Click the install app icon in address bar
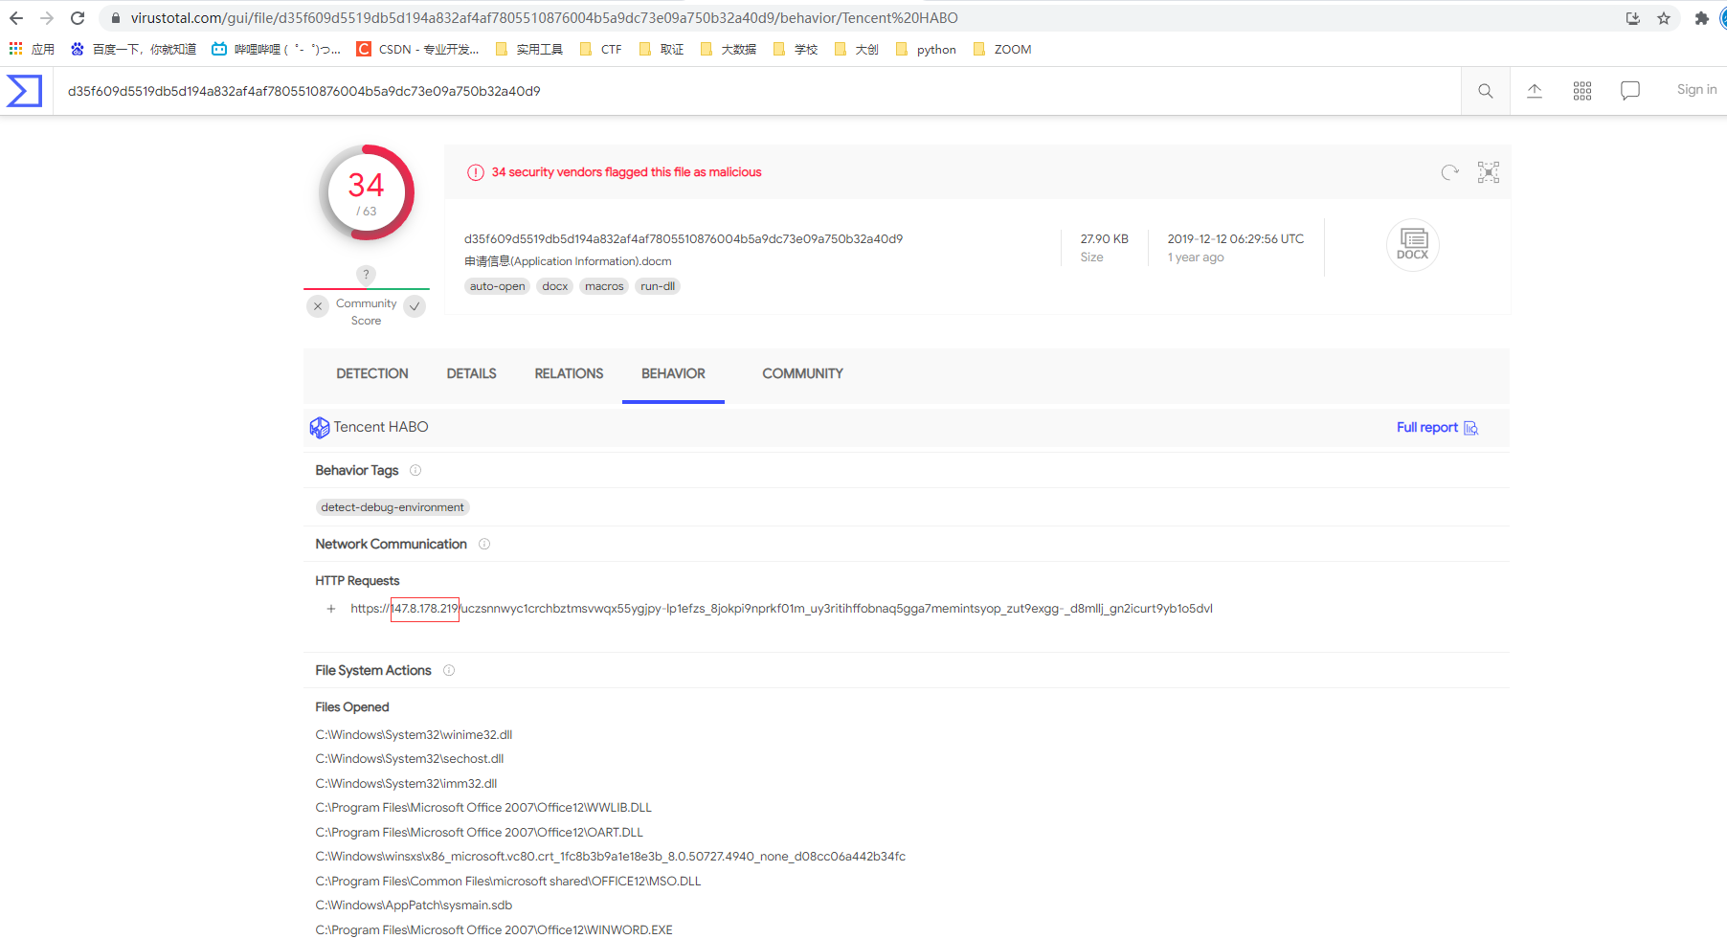The width and height of the screenshot is (1727, 939). 1633,18
